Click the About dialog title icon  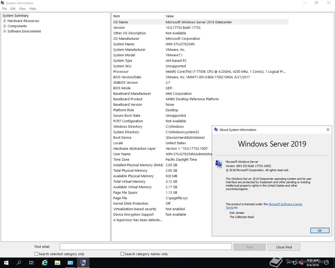tap(216, 130)
